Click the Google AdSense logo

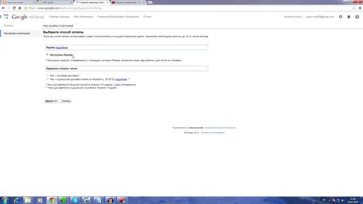28,17
